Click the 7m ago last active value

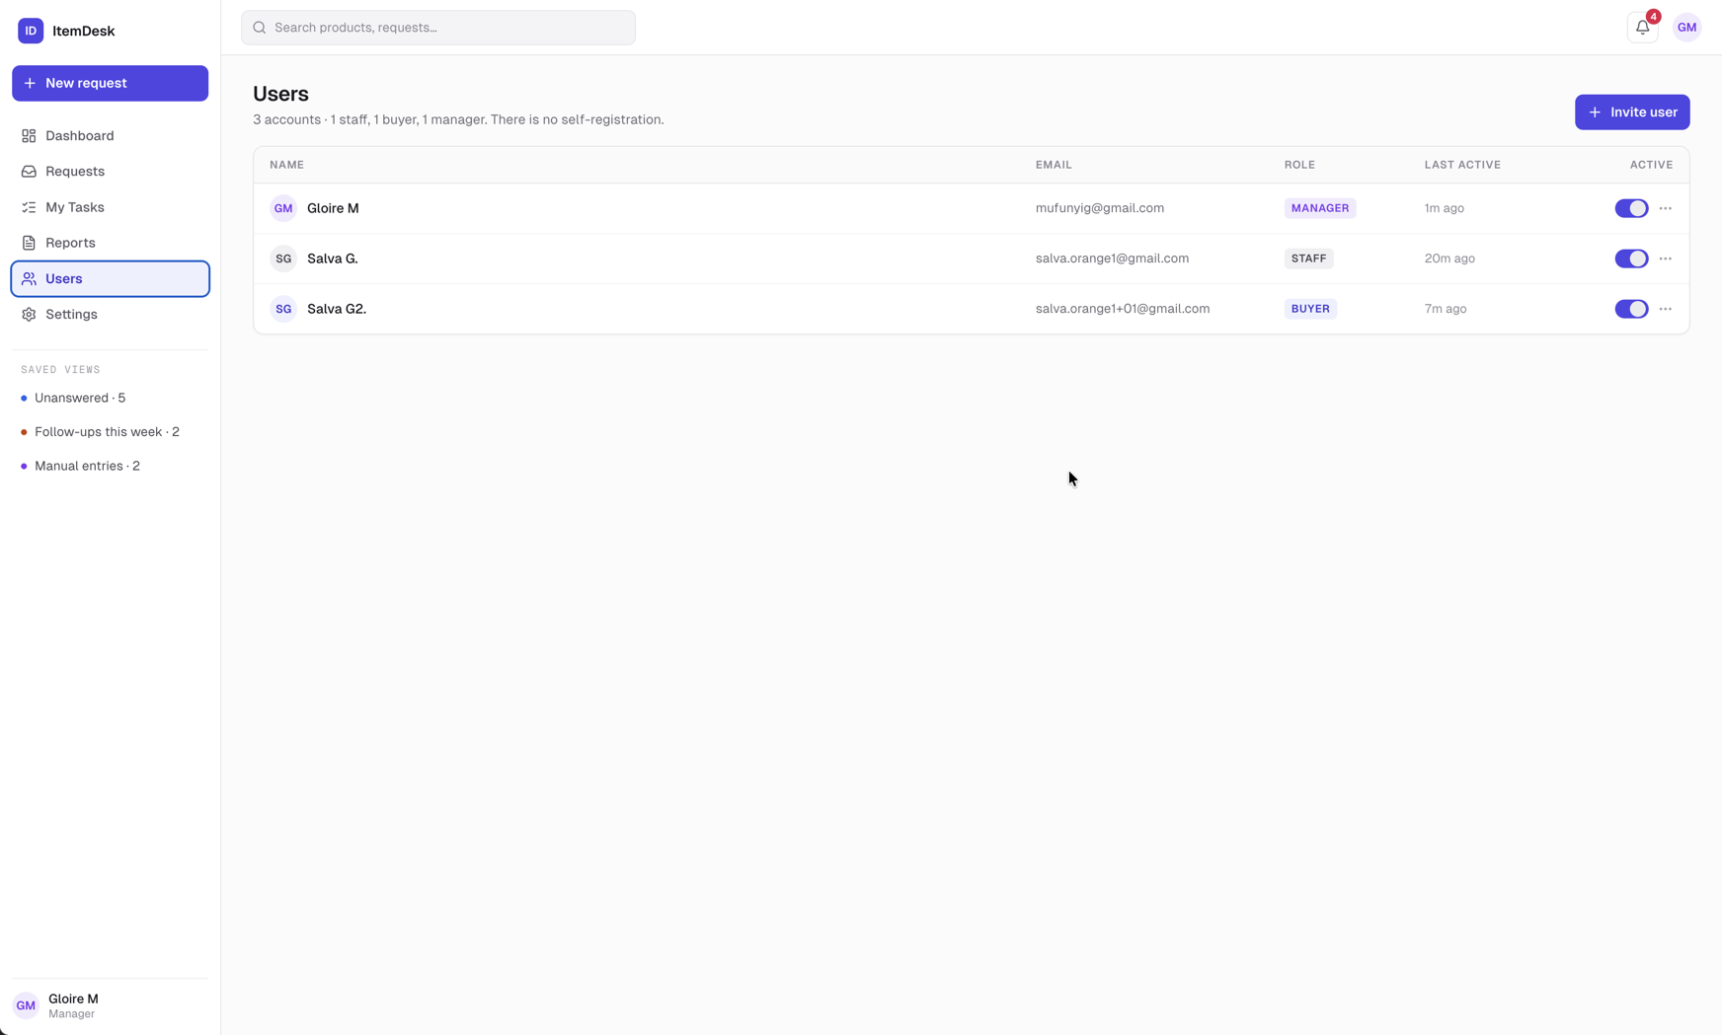pyautogui.click(x=1446, y=309)
